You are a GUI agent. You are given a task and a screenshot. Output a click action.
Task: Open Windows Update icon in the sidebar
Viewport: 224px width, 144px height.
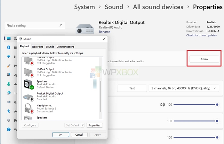[x=9, y=129]
